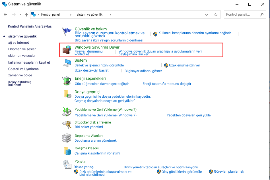Viewport: 270px width, 180px height.
Task: Click Bilgisayar adlarını göster link
Action: (143, 71)
